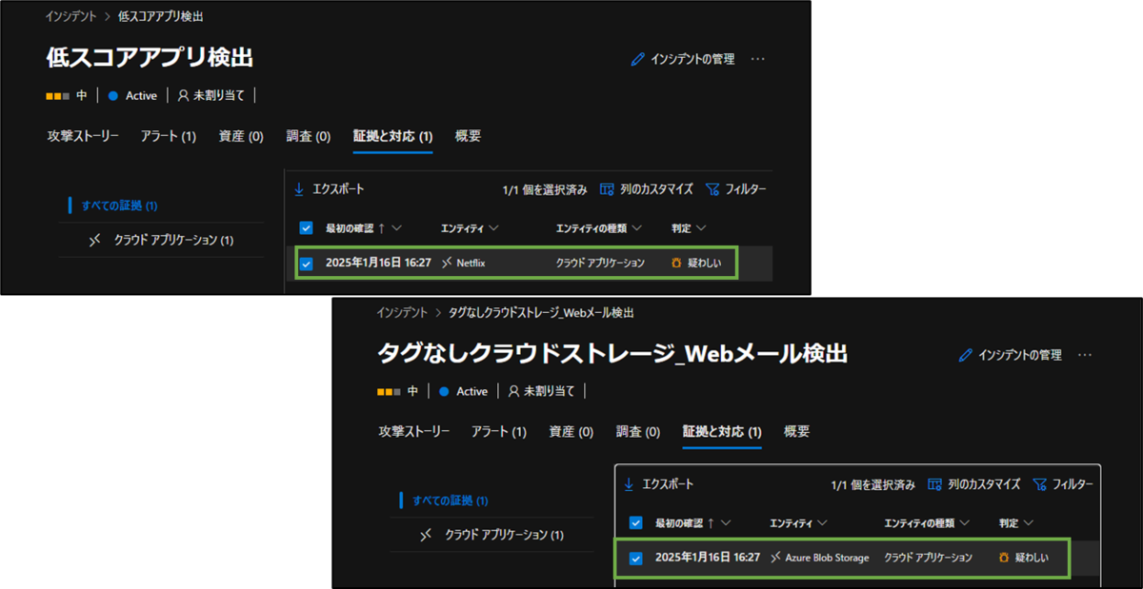Click the cloud app icon beside Netflix
The height and width of the screenshot is (589, 1143).
click(448, 263)
